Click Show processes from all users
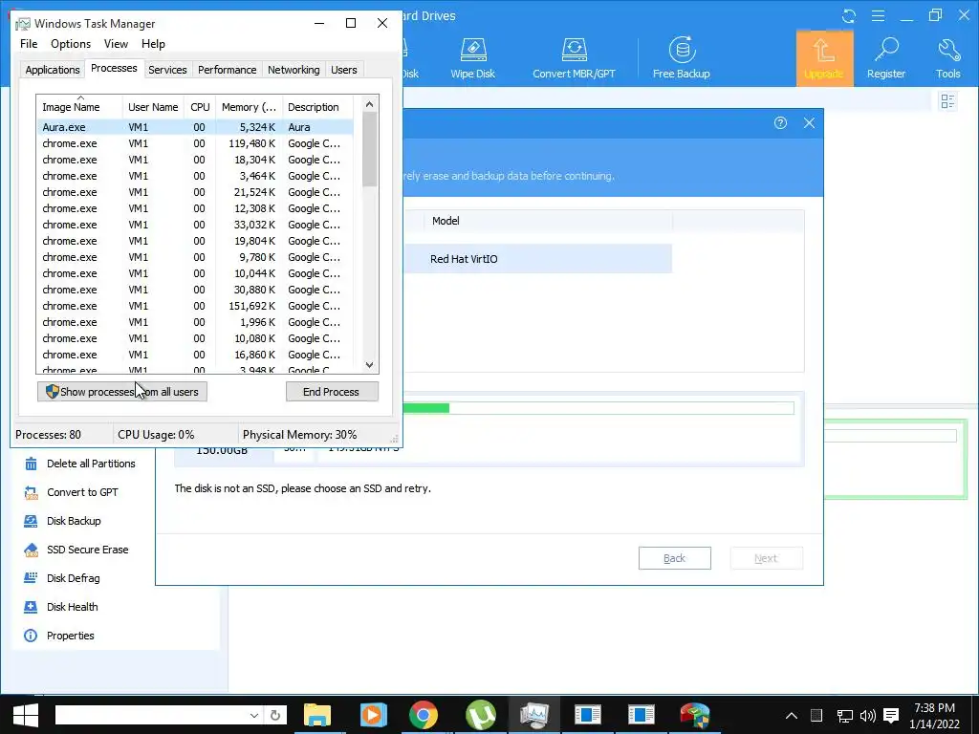Image resolution: width=979 pixels, height=734 pixels. pos(122,392)
